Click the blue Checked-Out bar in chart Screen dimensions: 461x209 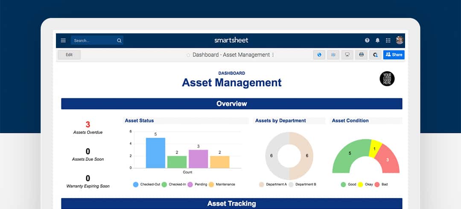[x=155, y=153]
